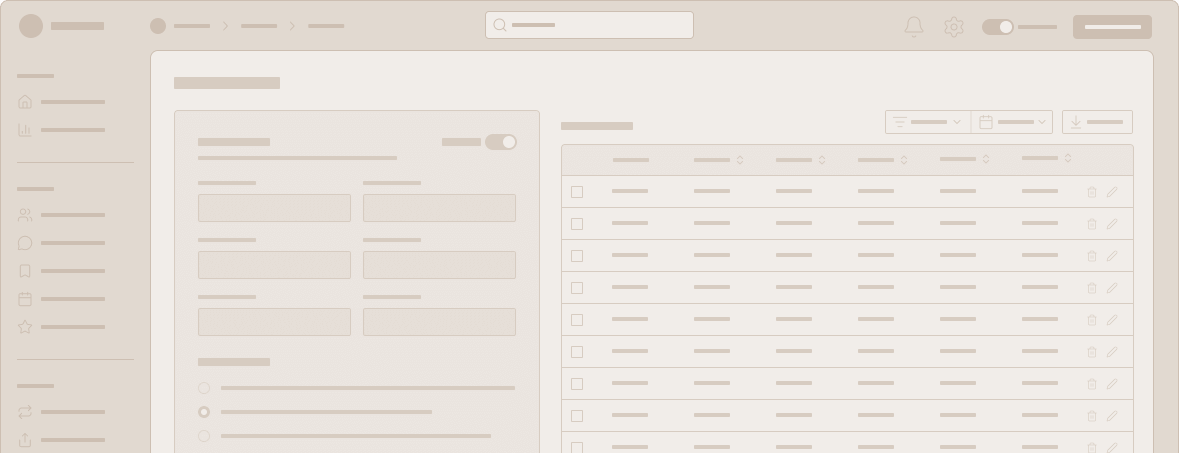The width and height of the screenshot is (1179, 453).
Task: Delete the second table row via trash icon
Action: pyautogui.click(x=1091, y=224)
